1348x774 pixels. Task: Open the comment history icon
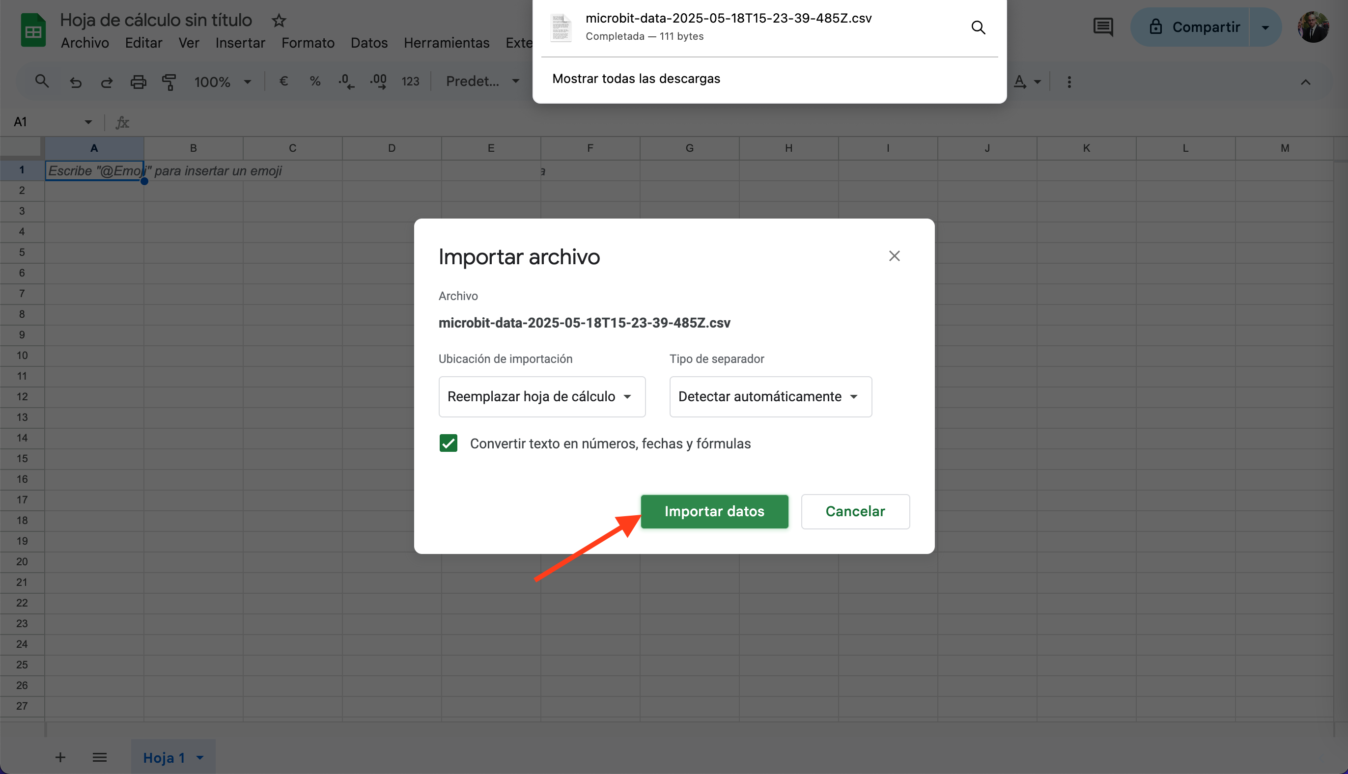1103,27
